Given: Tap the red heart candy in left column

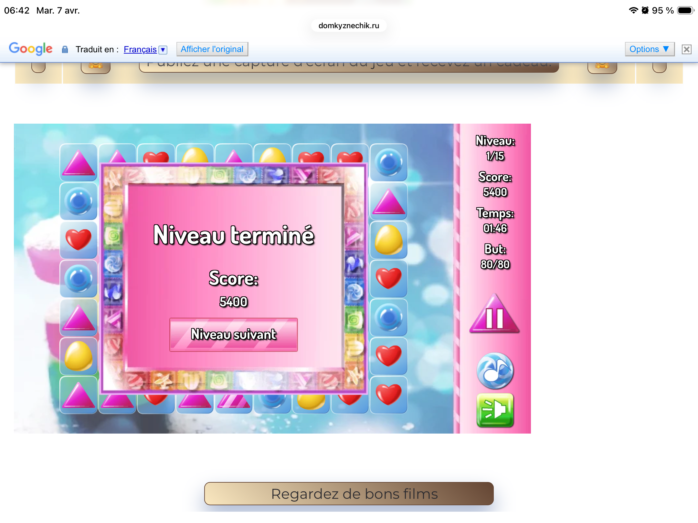Looking at the screenshot, I should (x=79, y=240).
